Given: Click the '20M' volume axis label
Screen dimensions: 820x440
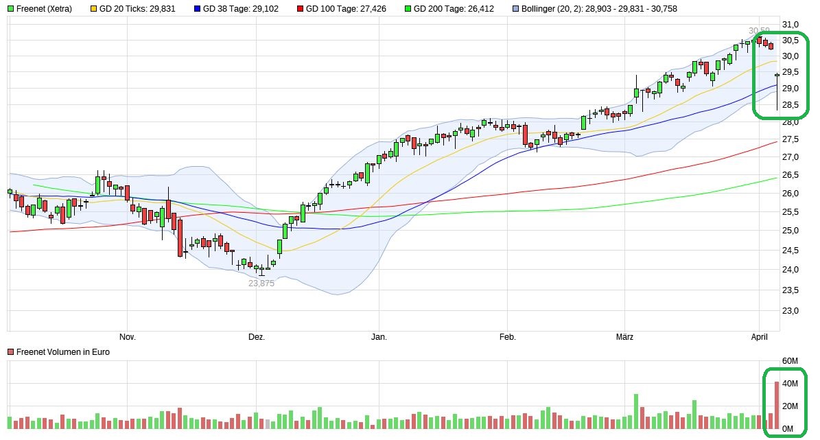Looking at the screenshot, I should tap(790, 406).
